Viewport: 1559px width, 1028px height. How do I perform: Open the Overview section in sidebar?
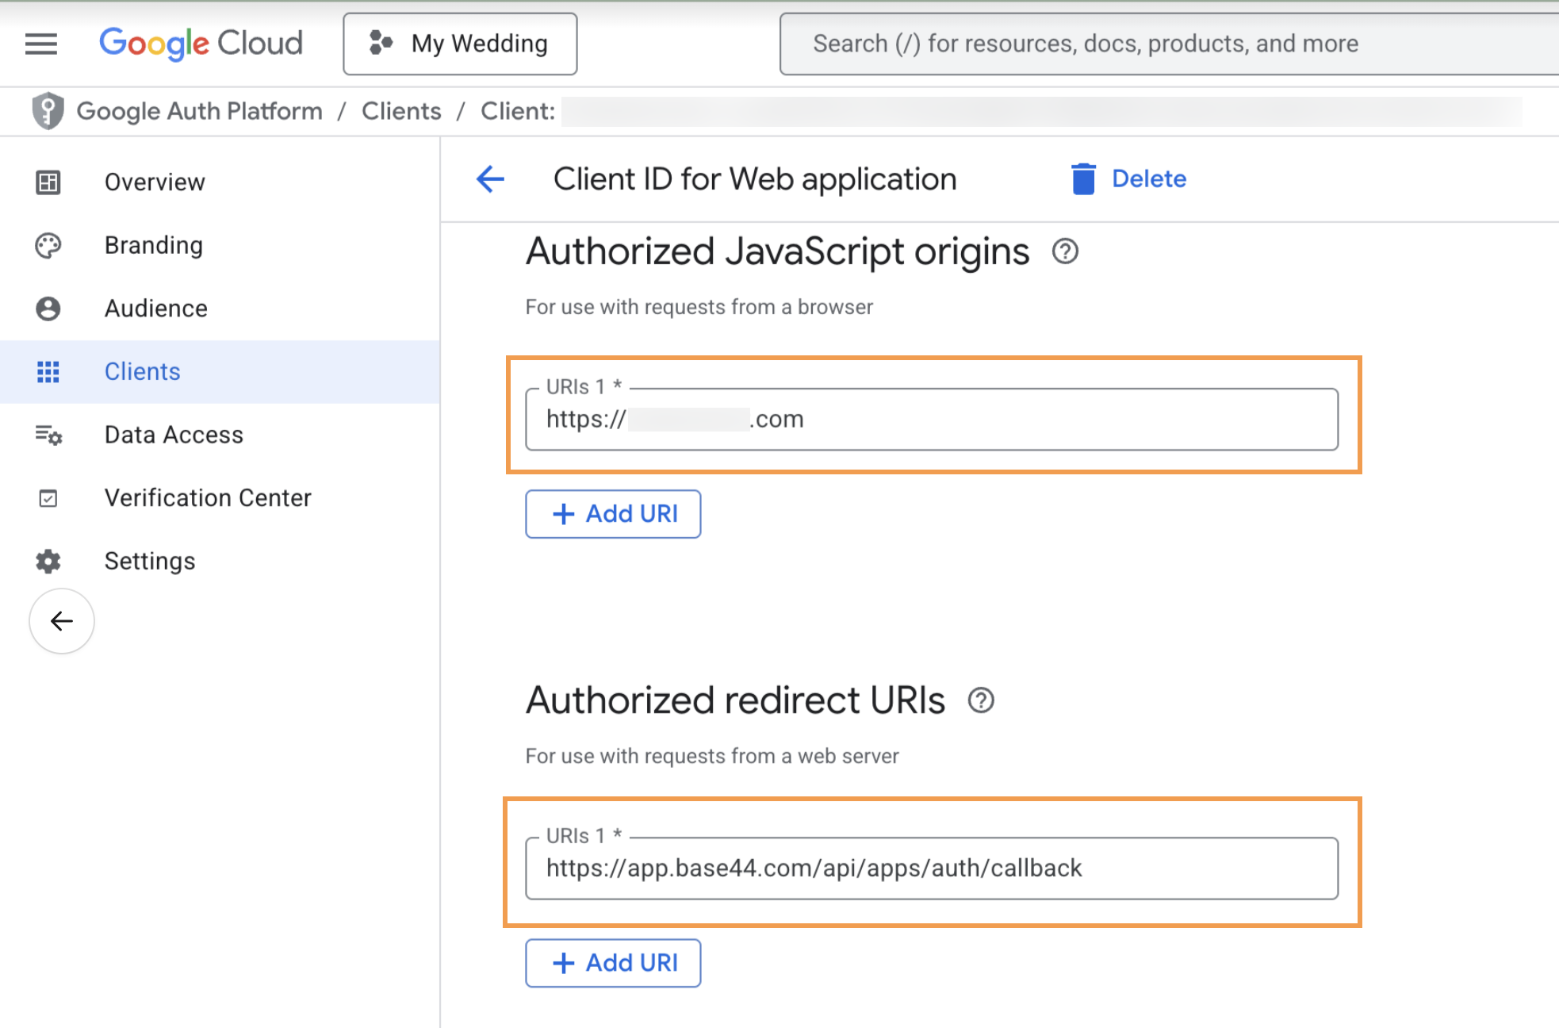[x=154, y=182]
